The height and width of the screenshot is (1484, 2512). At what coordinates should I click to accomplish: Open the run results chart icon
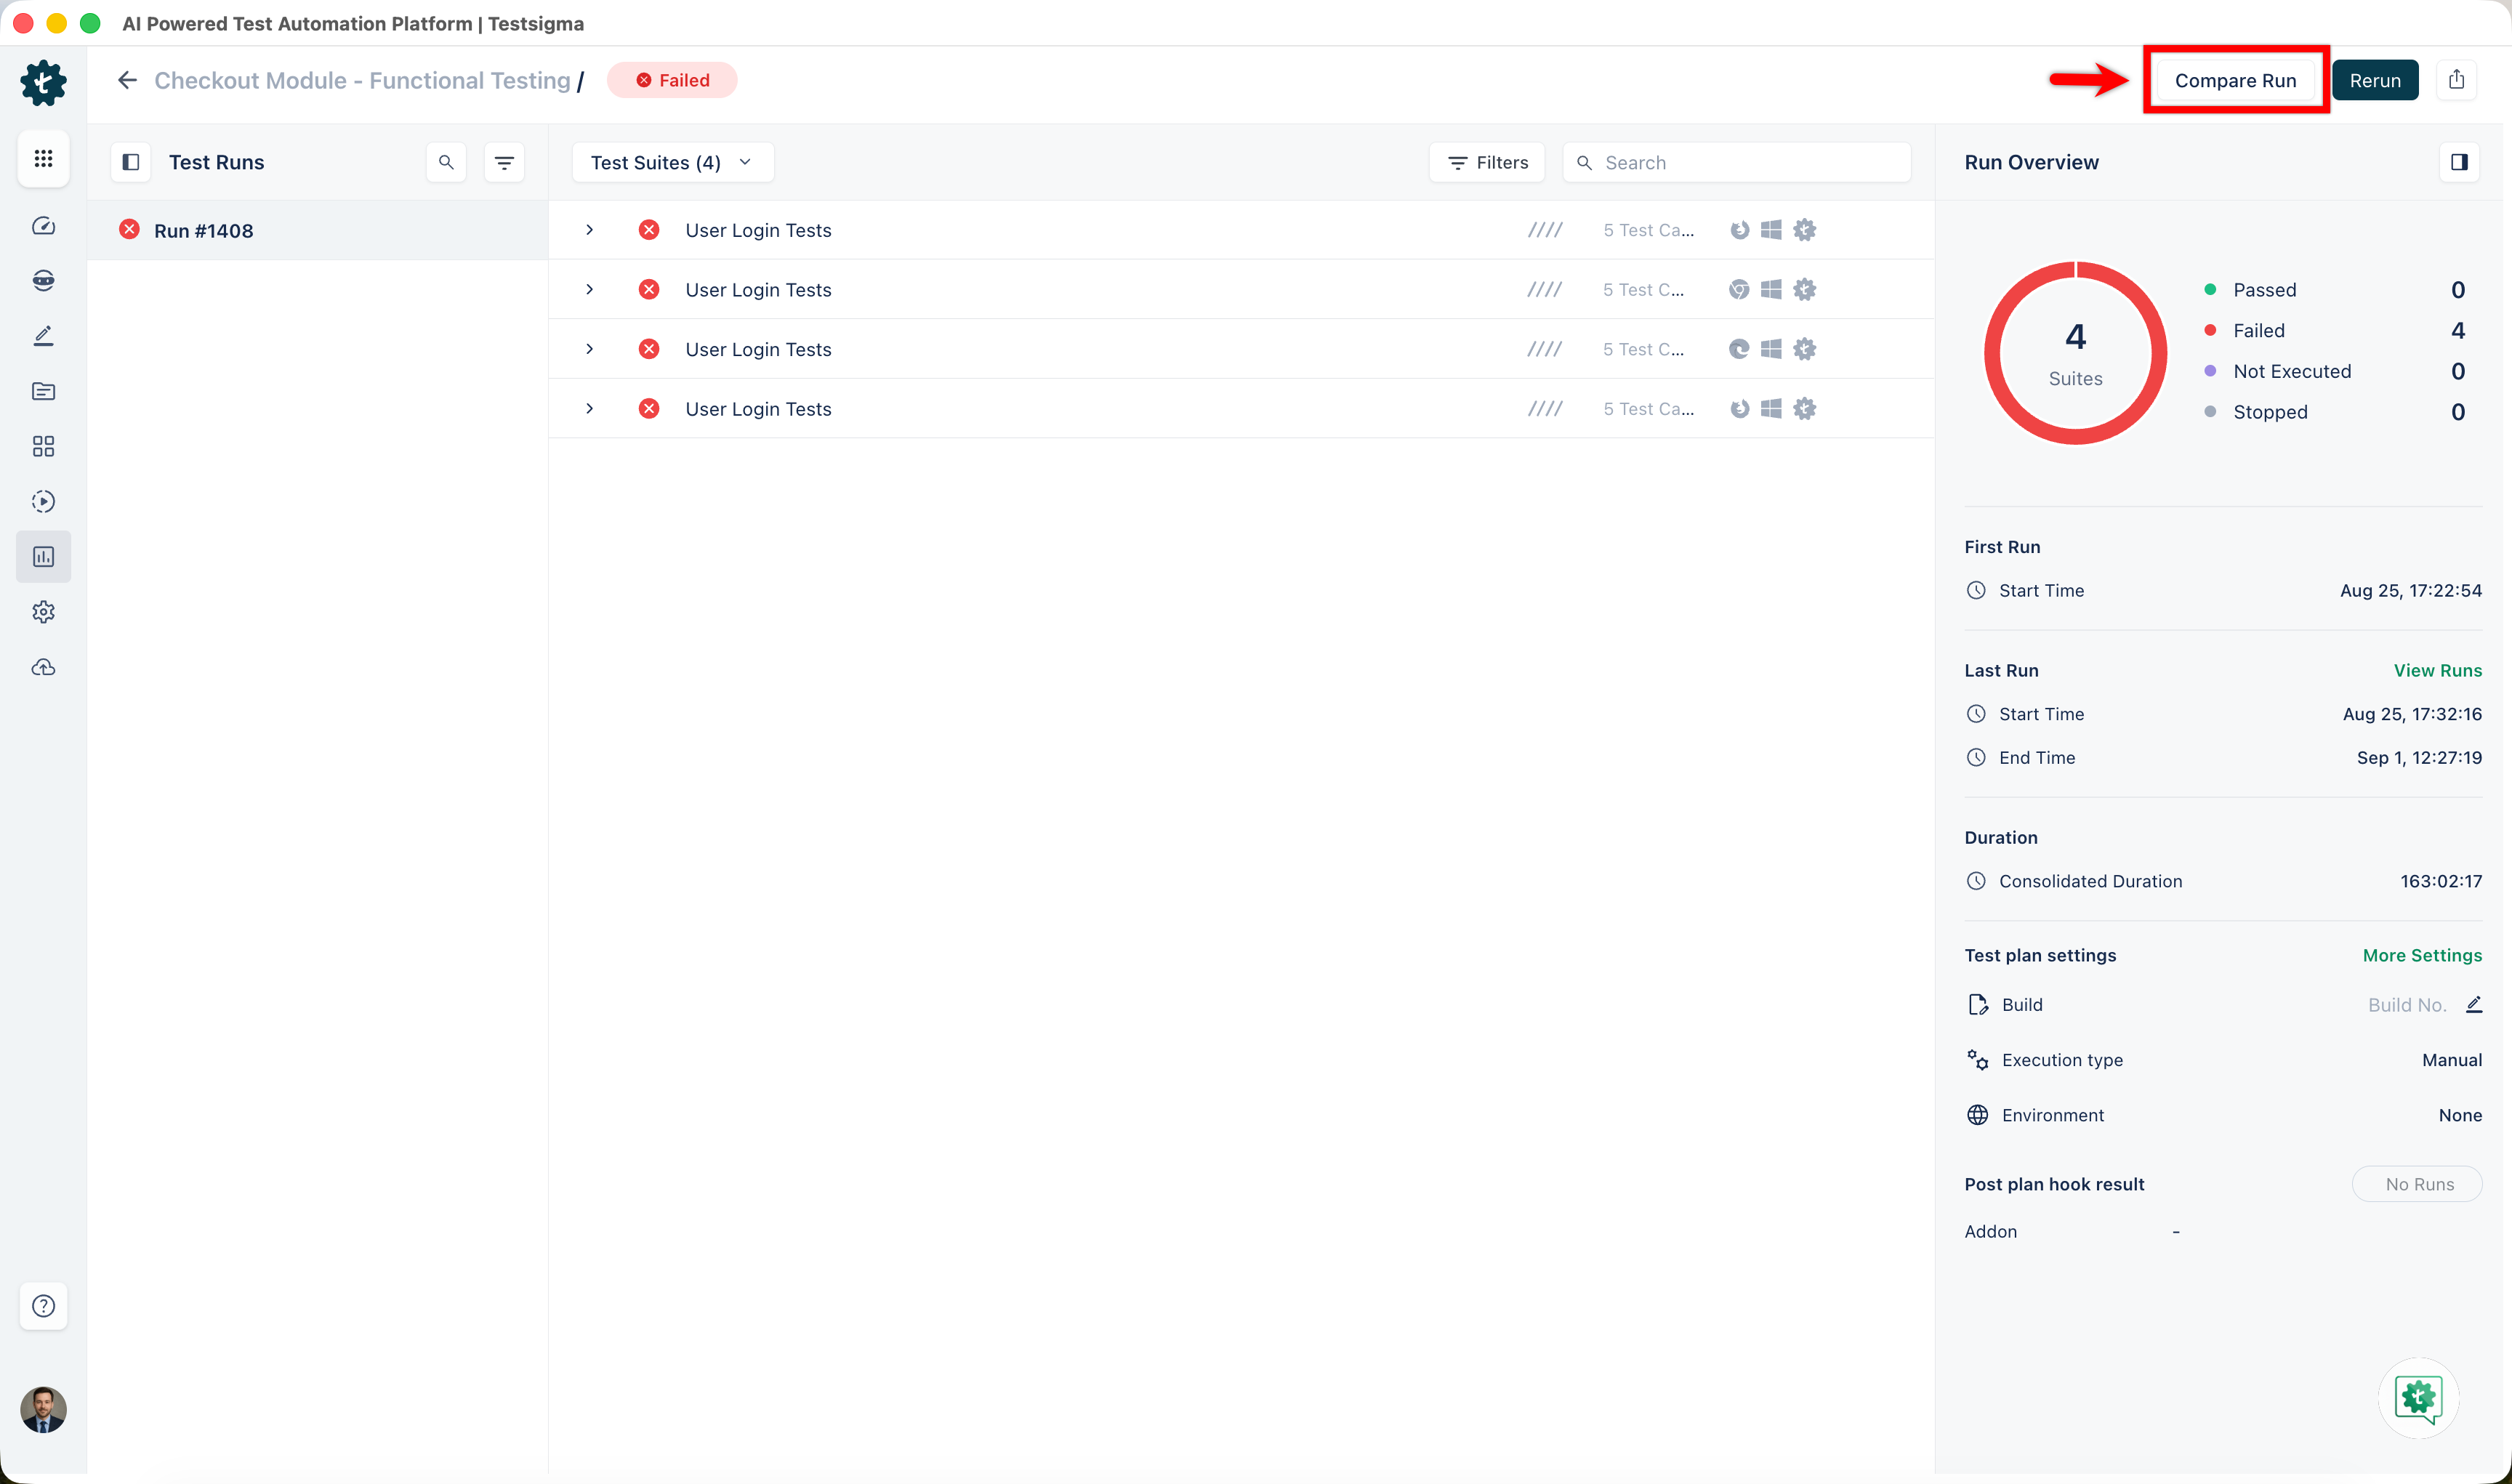click(43, 556)
